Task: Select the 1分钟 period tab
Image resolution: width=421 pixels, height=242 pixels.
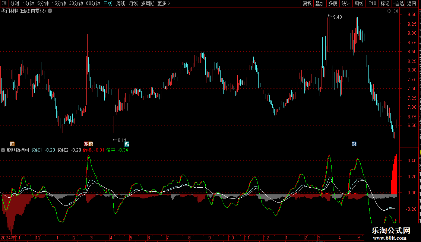Action: click(28, 3)
